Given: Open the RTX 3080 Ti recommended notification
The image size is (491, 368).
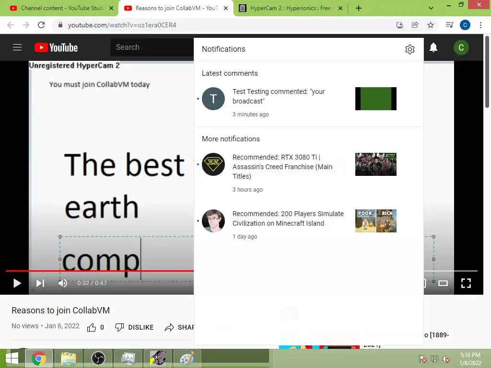Looking at the screenshot, I should 308,173.
